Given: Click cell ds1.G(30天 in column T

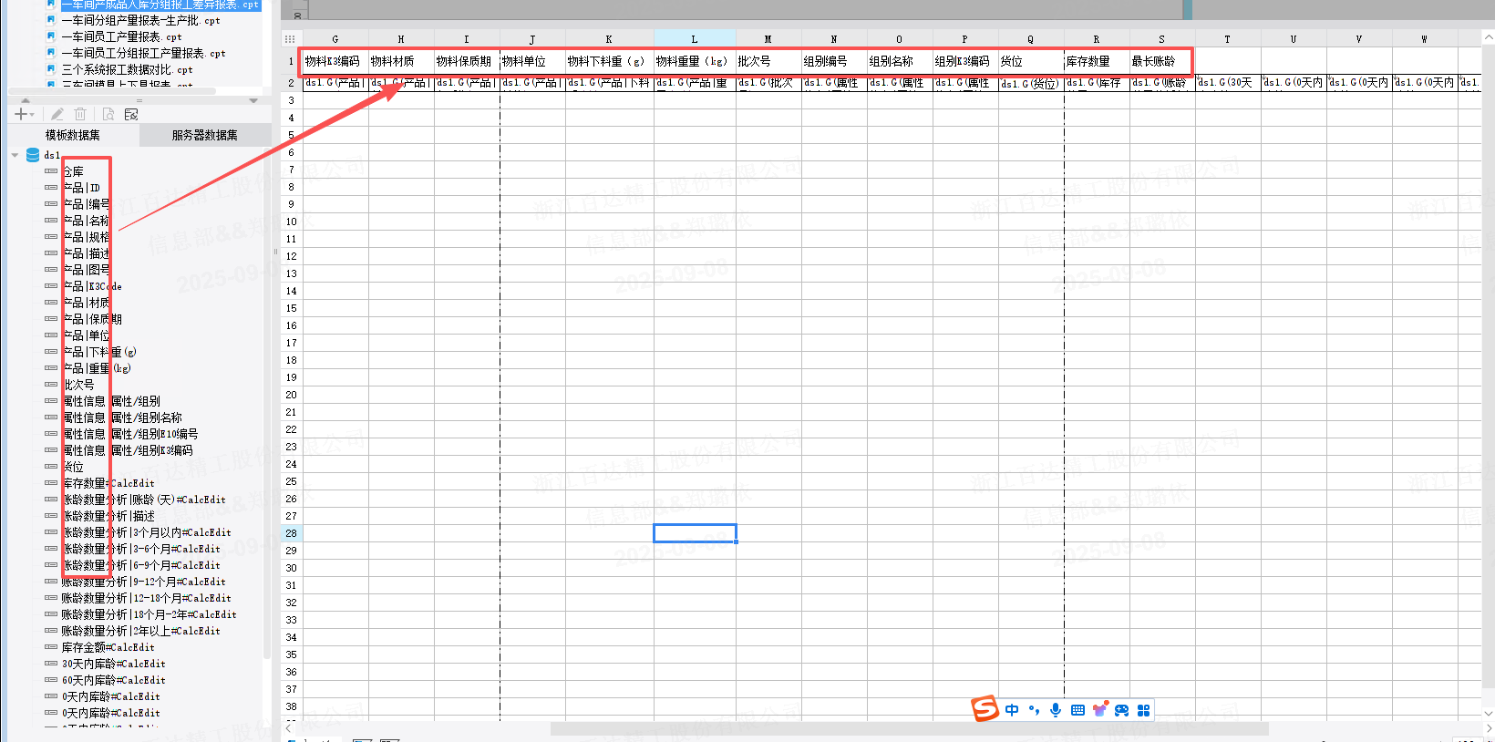Looking at the screenshot, I should pyautogui.click(x=1228, y=83).
